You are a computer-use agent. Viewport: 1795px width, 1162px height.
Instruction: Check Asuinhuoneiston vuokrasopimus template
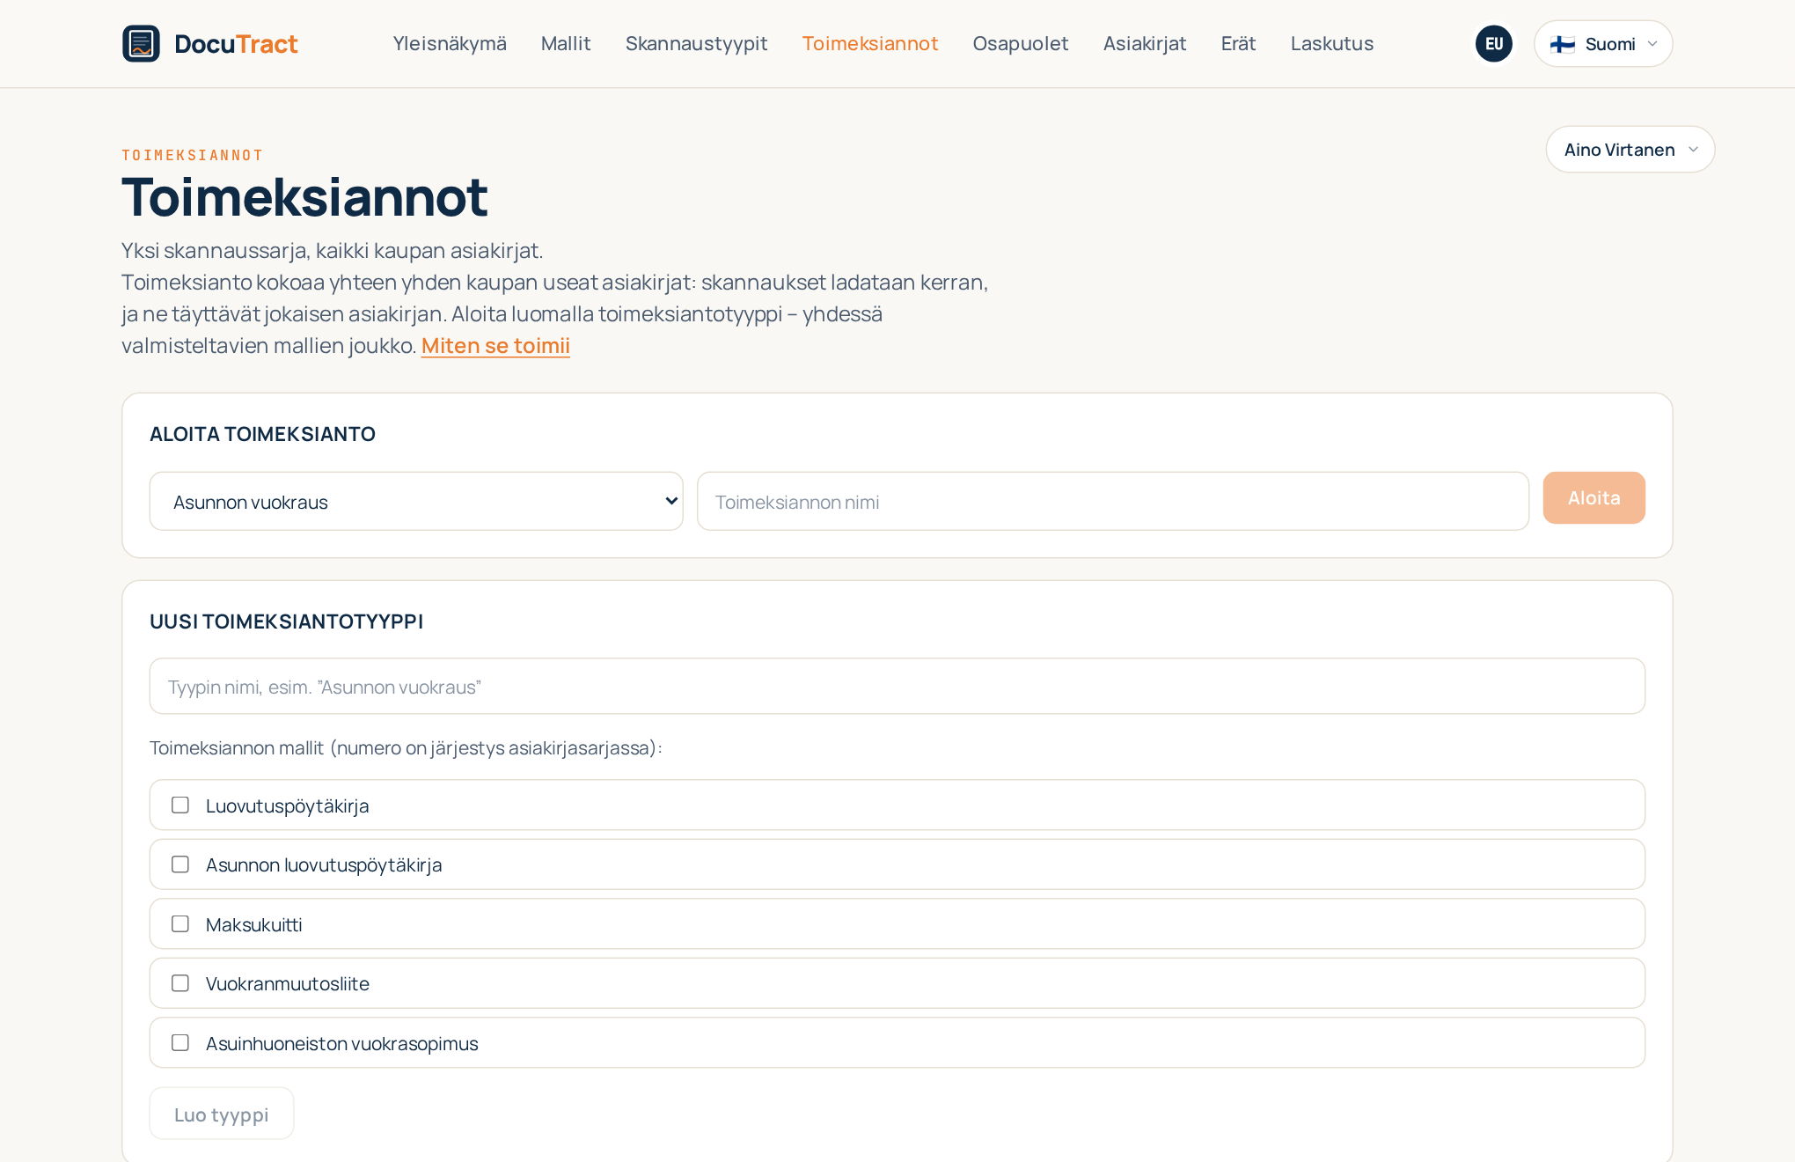point(180,1042)
